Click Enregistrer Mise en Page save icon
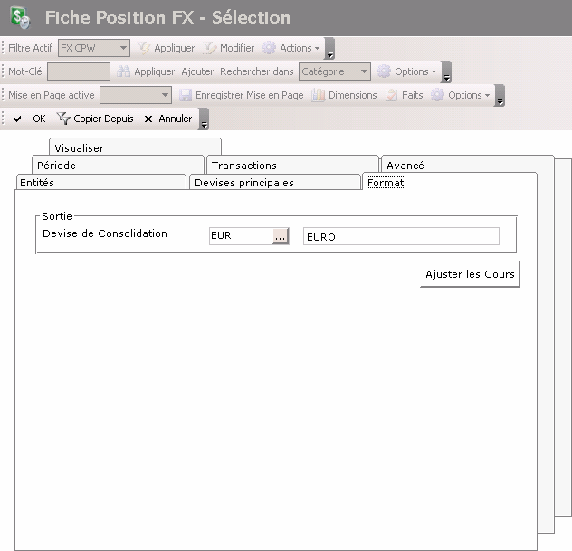This screenshot has width=572, height=551. [241, 95]
